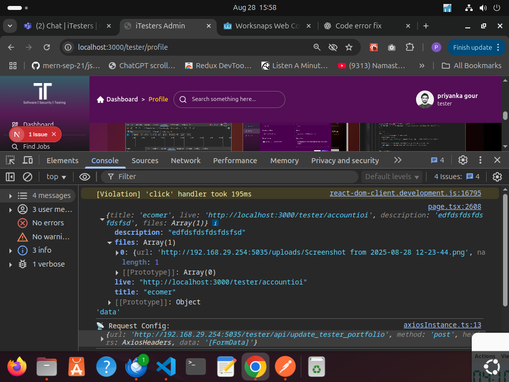Expand the 3 info messages group
The image size is (509, 382).
point(10,250)
